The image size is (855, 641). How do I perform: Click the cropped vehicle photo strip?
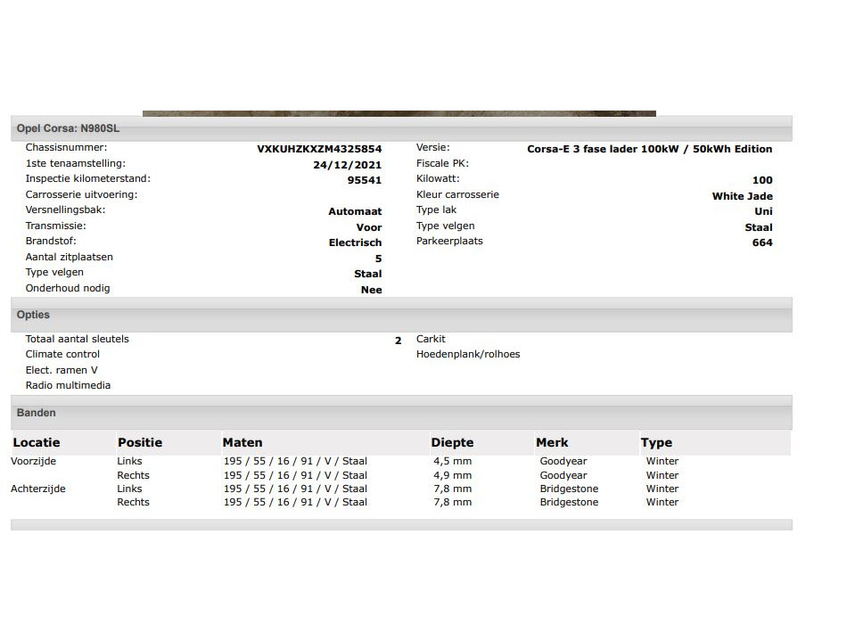(399, 113)
